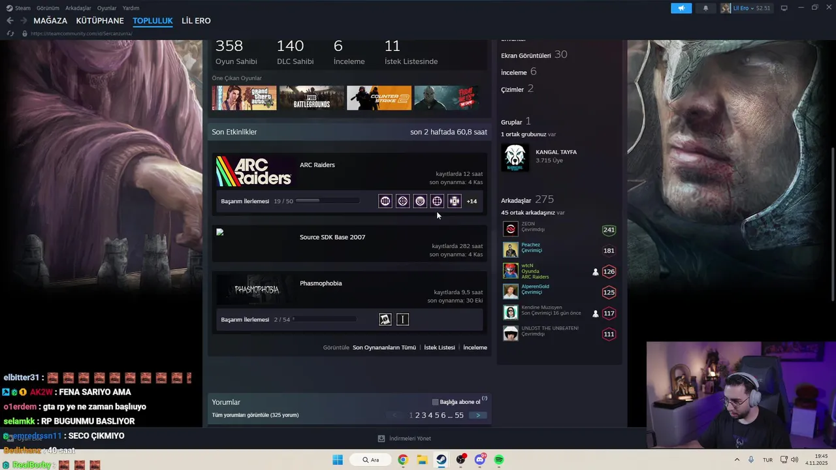This screenshot has height=470, width=836.
Task: Reload the page with the refresh icon
Action: 10,33
